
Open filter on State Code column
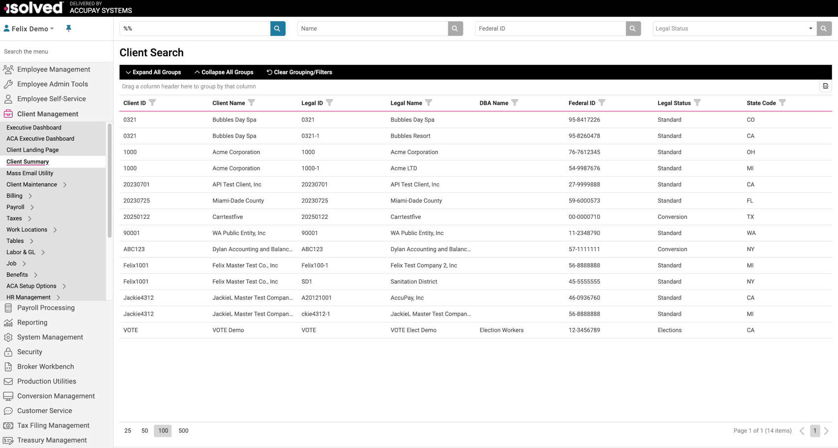(x=782, y=103)
